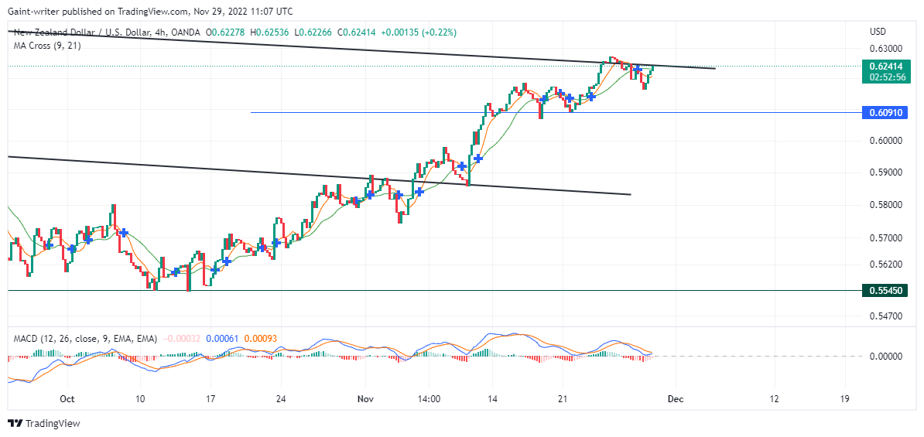Screen dimensions: 924x437
Task: Click the C0.62414 close value in header
Action: 358,32
